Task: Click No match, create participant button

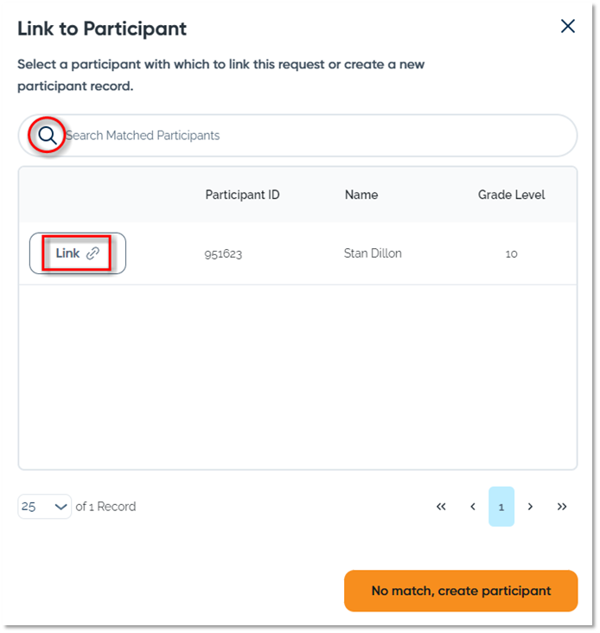Action: click(461, 591)
